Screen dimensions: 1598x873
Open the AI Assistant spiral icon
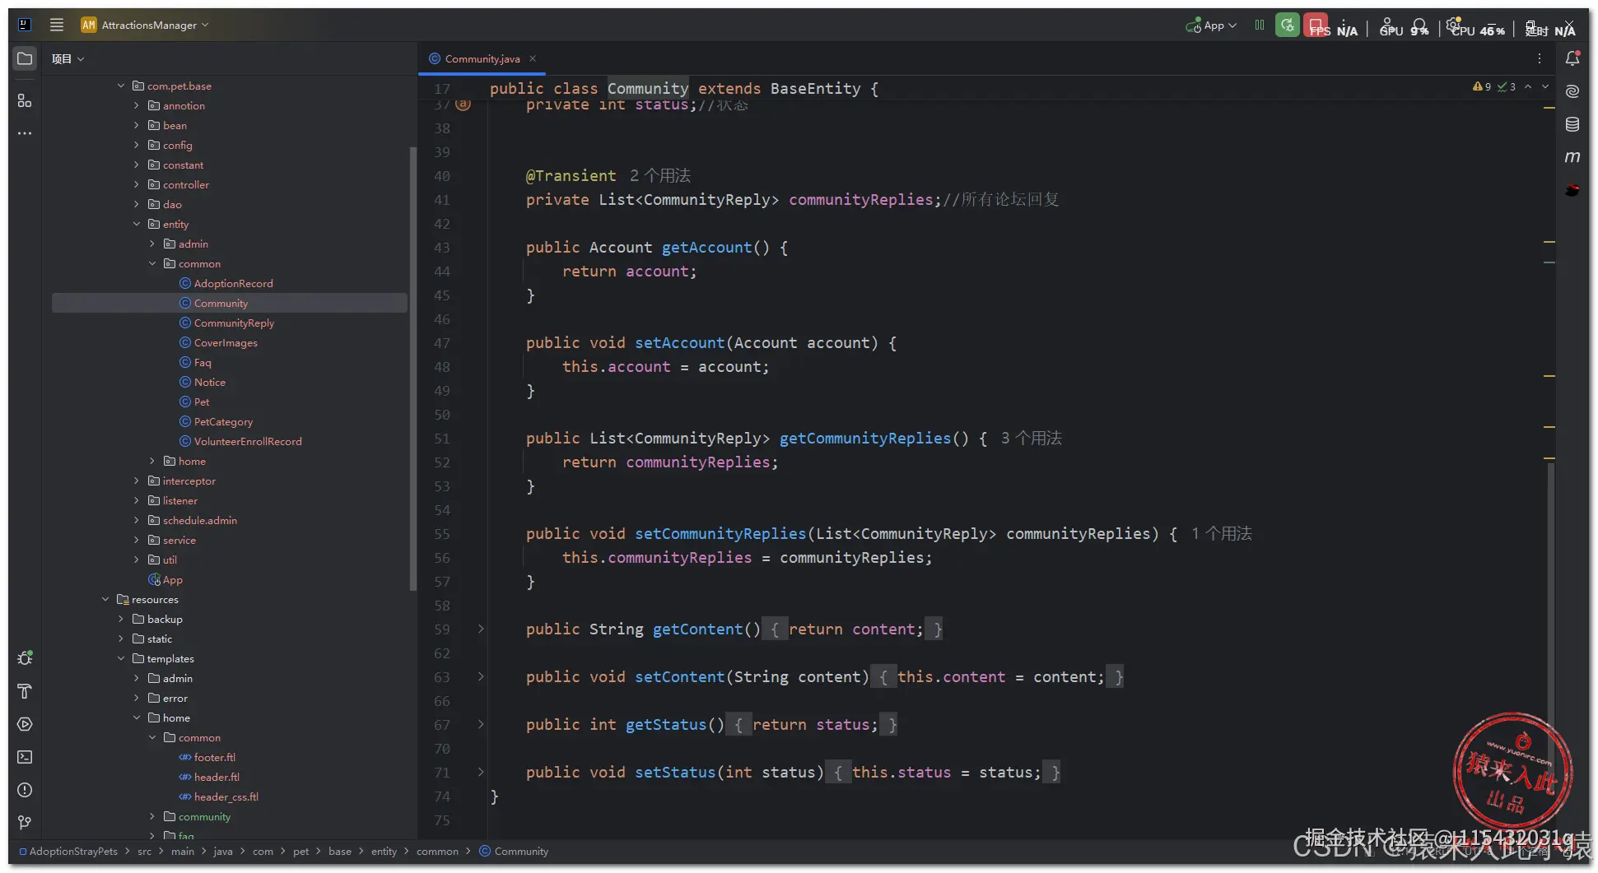[x=1572, y=91]
